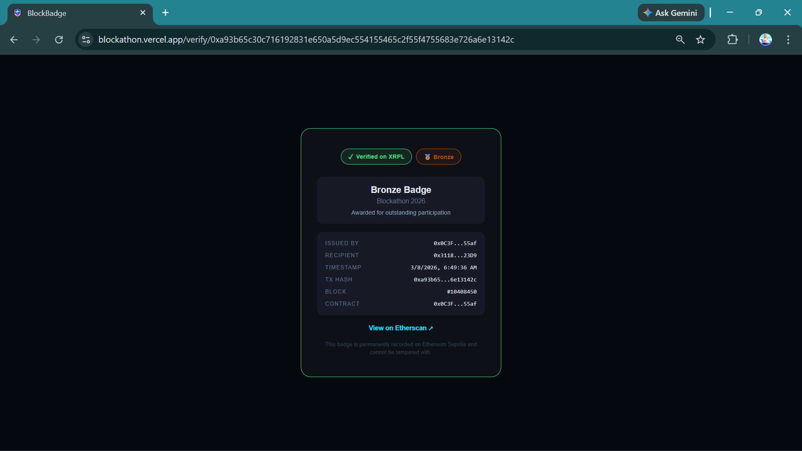
Task: Click the Bronze Badge title
Action: pos(401,190)
